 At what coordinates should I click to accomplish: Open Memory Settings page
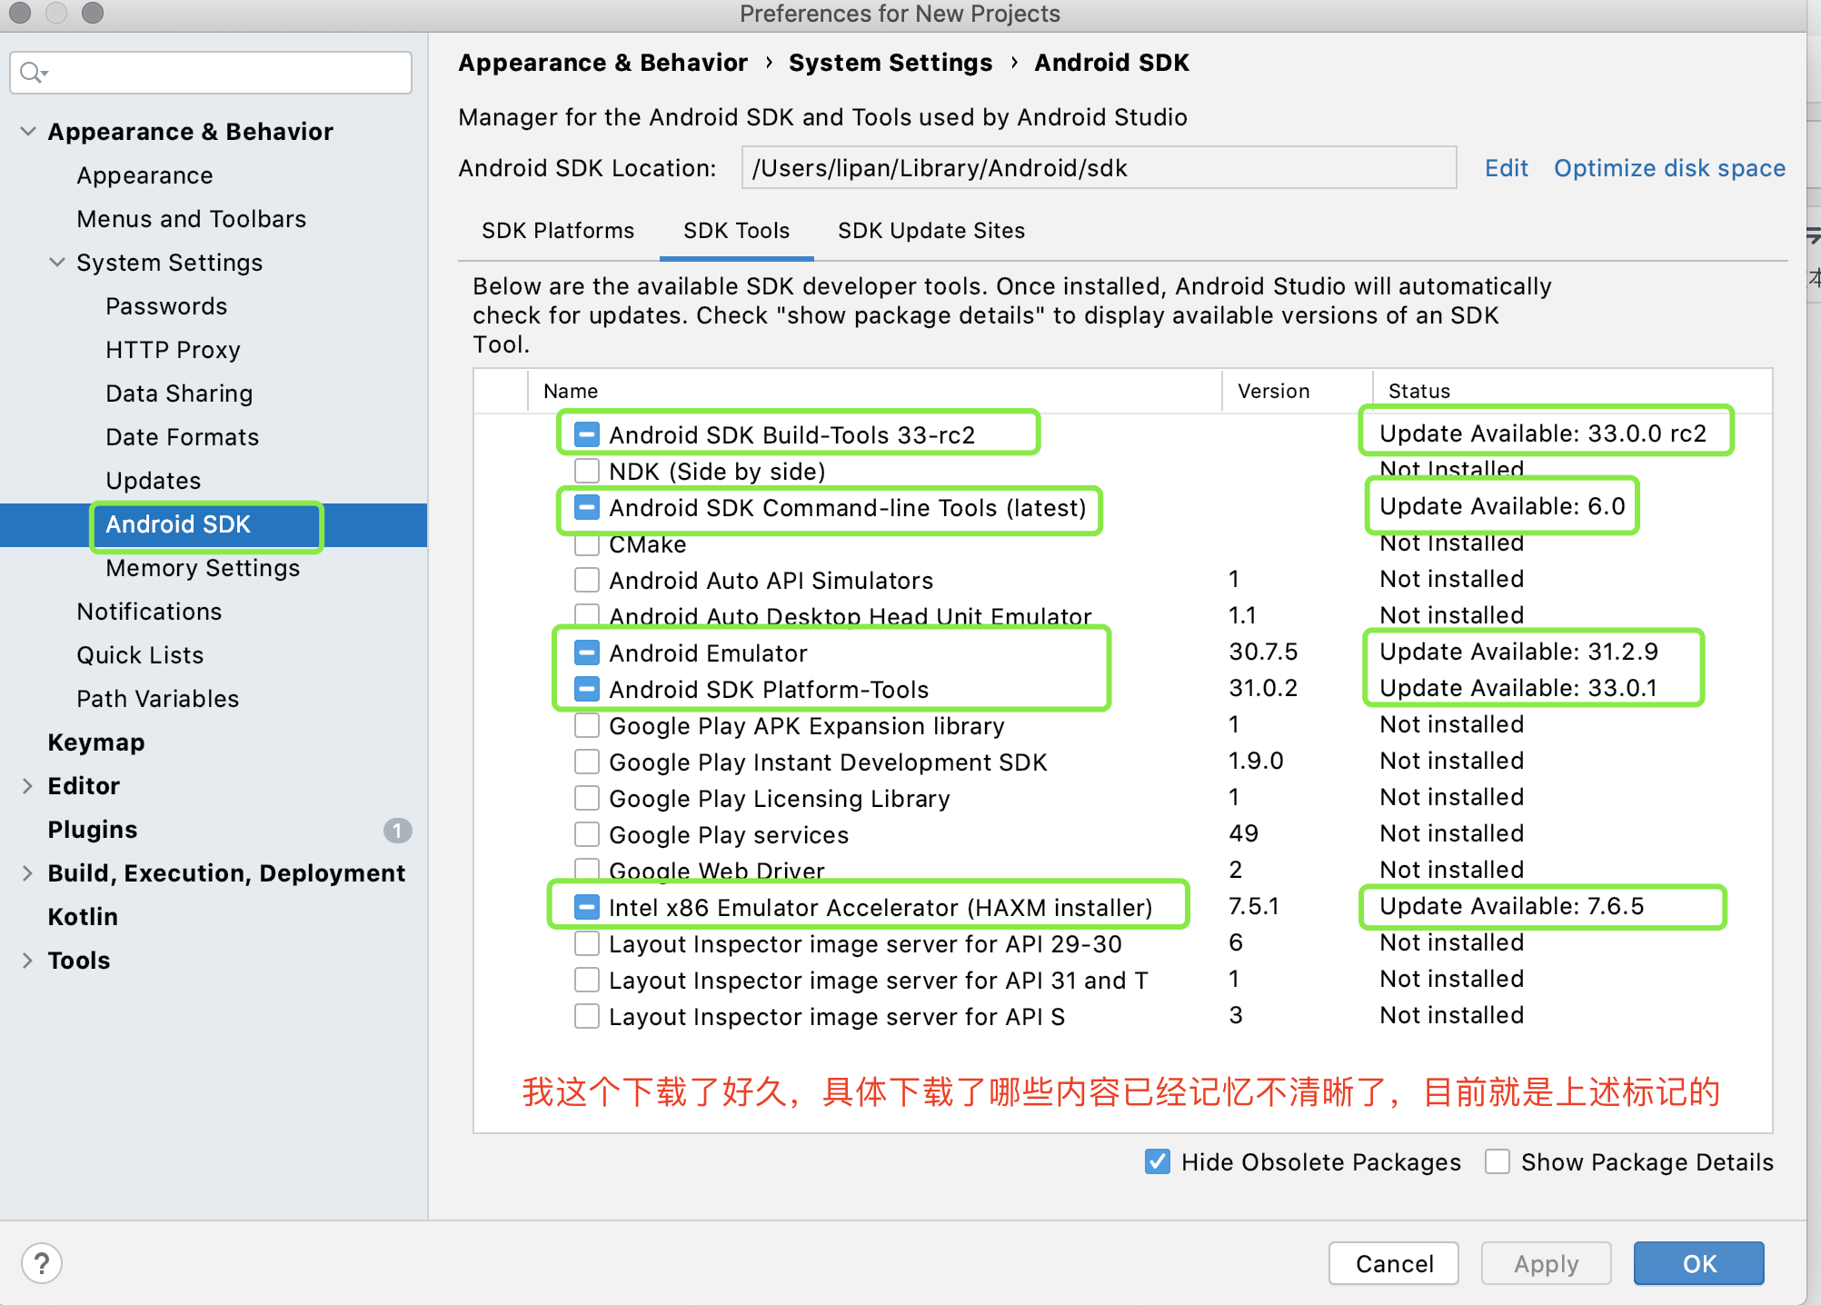pyautogui.click(x=203, y=568)
